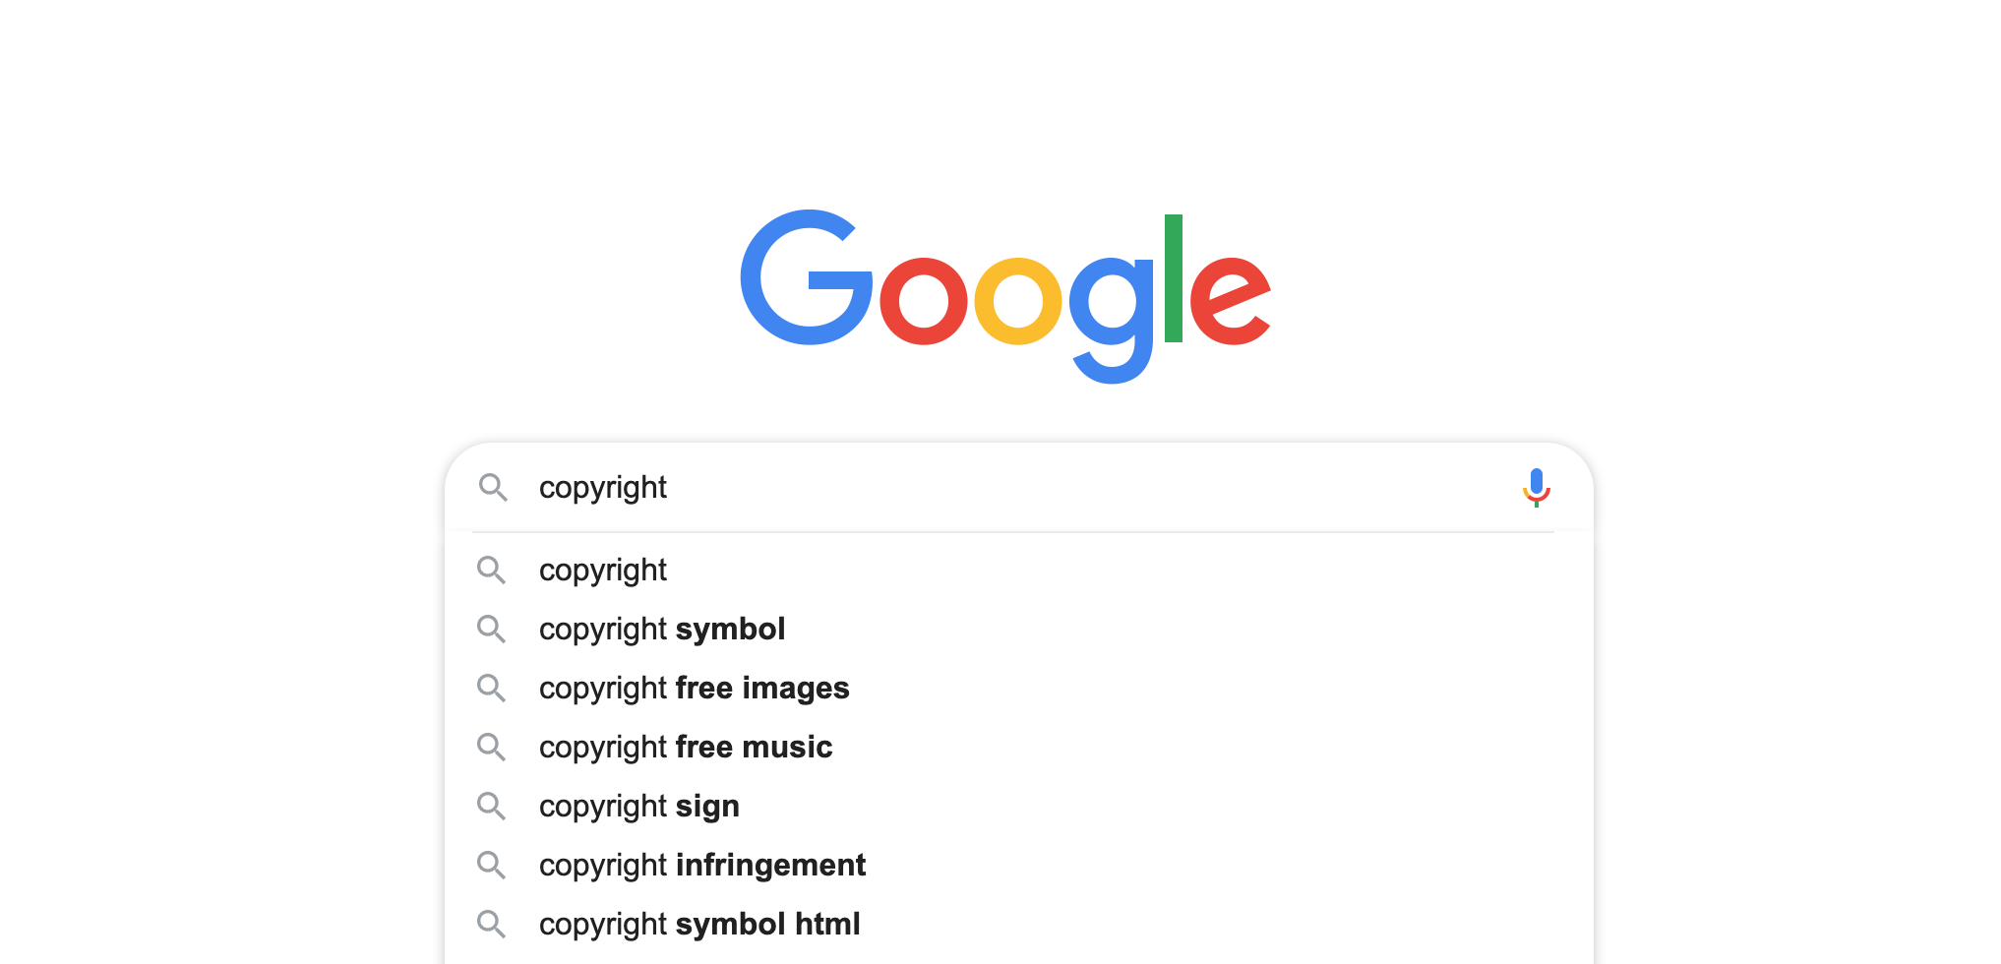Viewport: 2001px width, 964px height.
Task: Click the search icon next to 'copyright free music'
Action: [491, 747]
